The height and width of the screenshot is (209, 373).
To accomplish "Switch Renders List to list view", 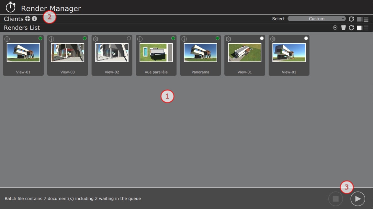I will click(366, 28).
